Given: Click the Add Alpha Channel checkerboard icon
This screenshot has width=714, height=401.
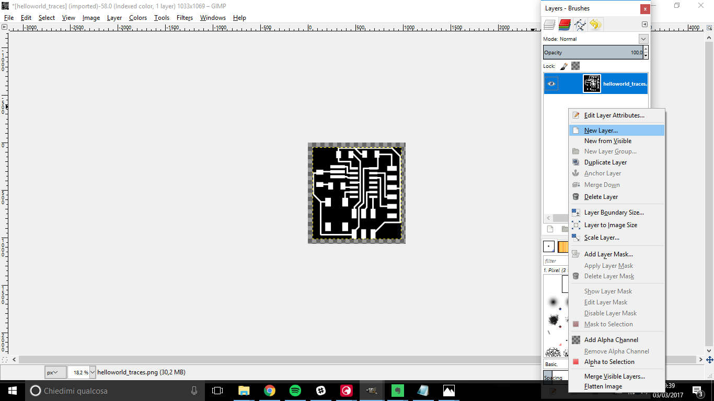Looking at the screenshot, I should [576, 340].
